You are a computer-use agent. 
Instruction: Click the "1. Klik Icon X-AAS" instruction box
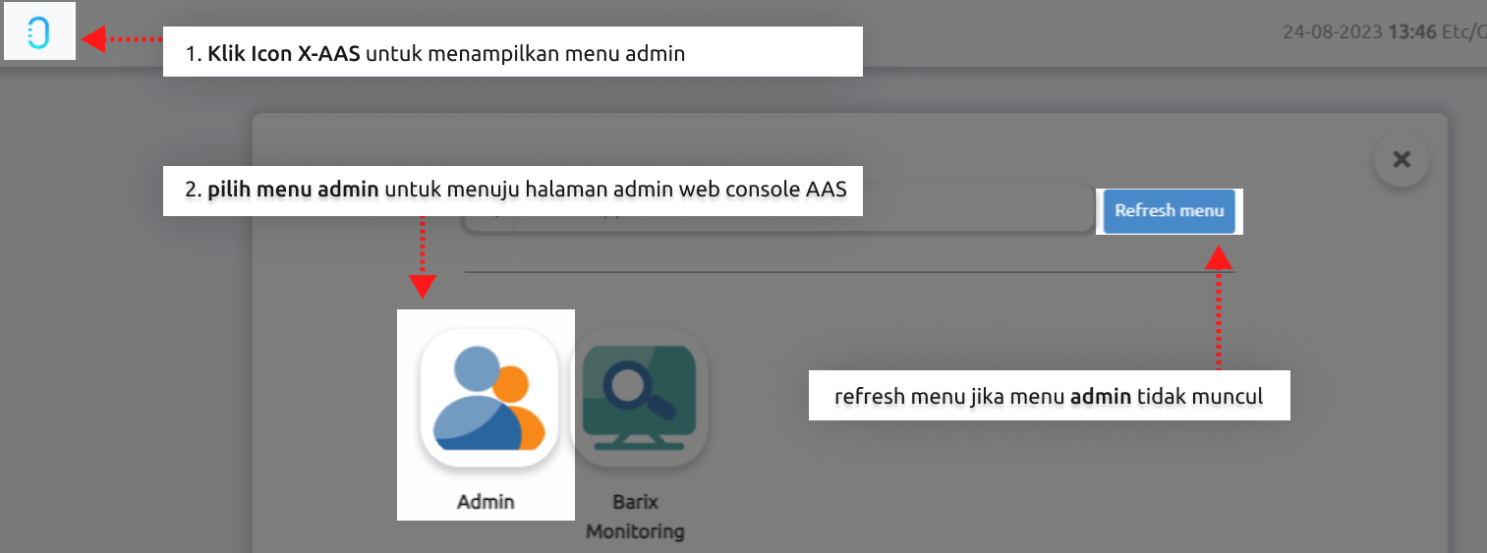(511, 52)
